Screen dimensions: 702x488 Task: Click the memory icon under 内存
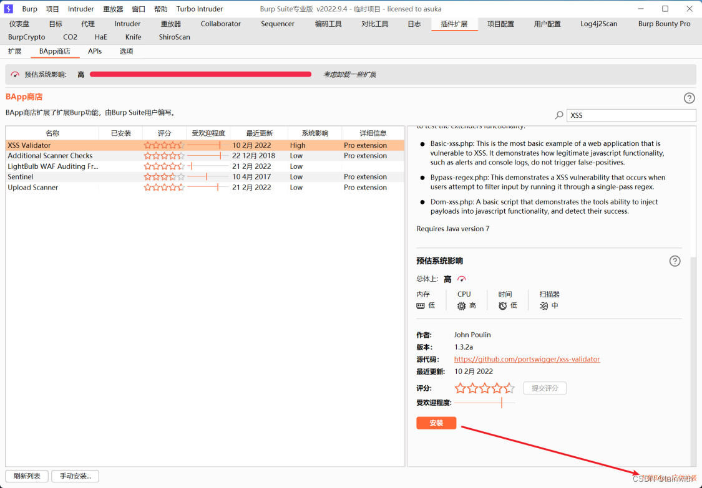pyautogui.click(x=421, y=306)
